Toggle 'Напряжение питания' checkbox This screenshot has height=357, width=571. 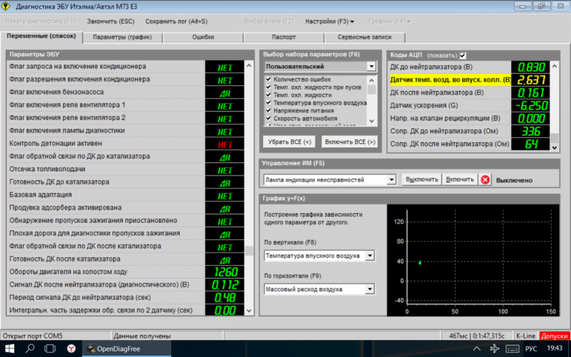point(268,111)
